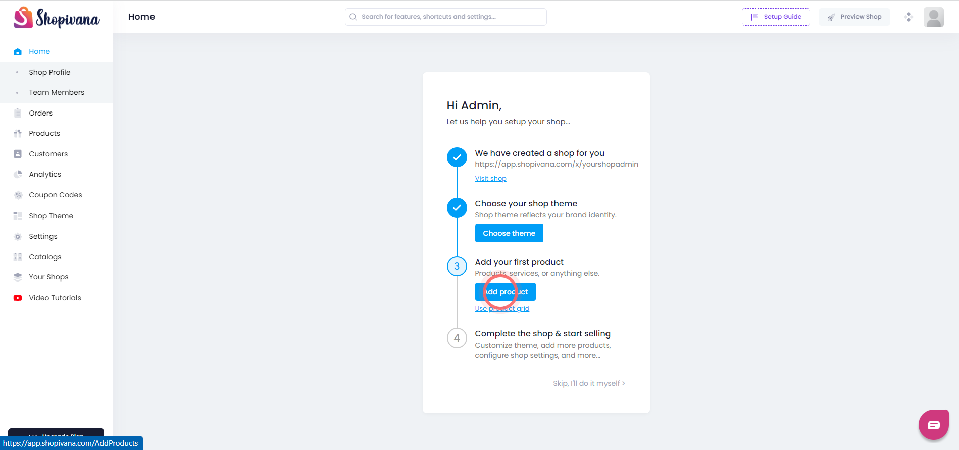The width and height of the screenshot is (959, 450).
Task: Click the rocket icon in Preview Shop
Action: [x=831, y=17]
